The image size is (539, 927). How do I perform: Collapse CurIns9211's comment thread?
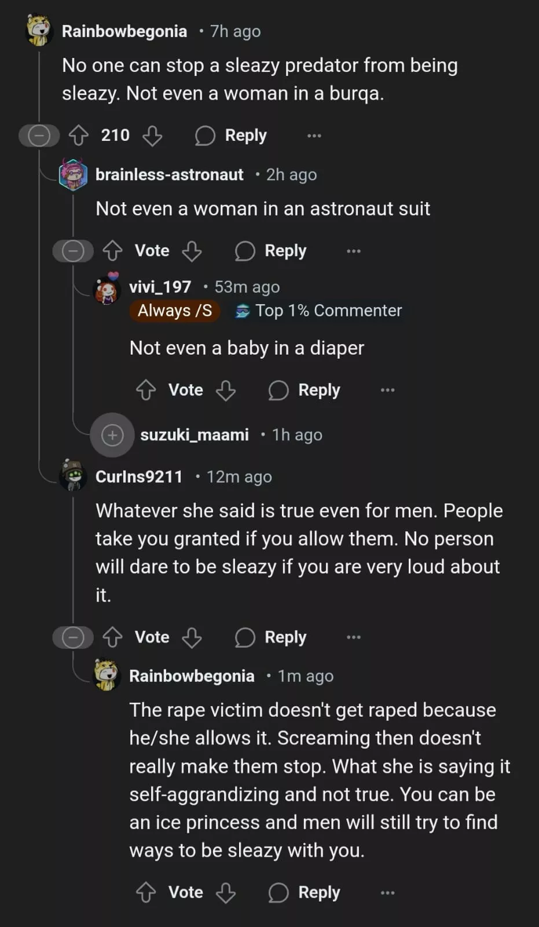[x=73, y=637]
